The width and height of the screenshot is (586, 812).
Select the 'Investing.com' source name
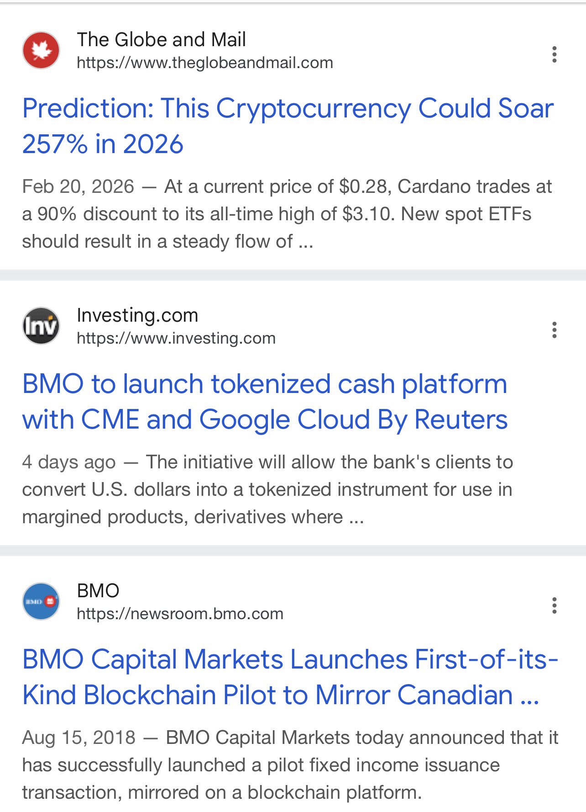coord(137,315)
